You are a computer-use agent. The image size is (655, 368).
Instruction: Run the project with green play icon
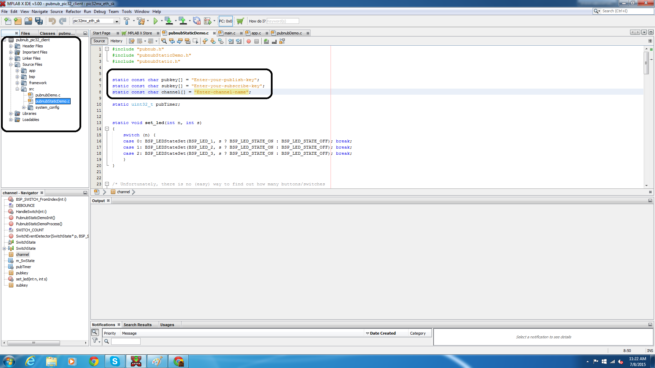click(x=156, y=21)
